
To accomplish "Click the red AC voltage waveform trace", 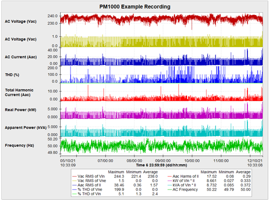I will (x=161, y=19).
